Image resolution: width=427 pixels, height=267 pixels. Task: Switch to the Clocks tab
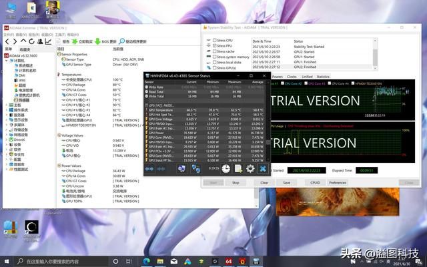[x=292, y=77]
